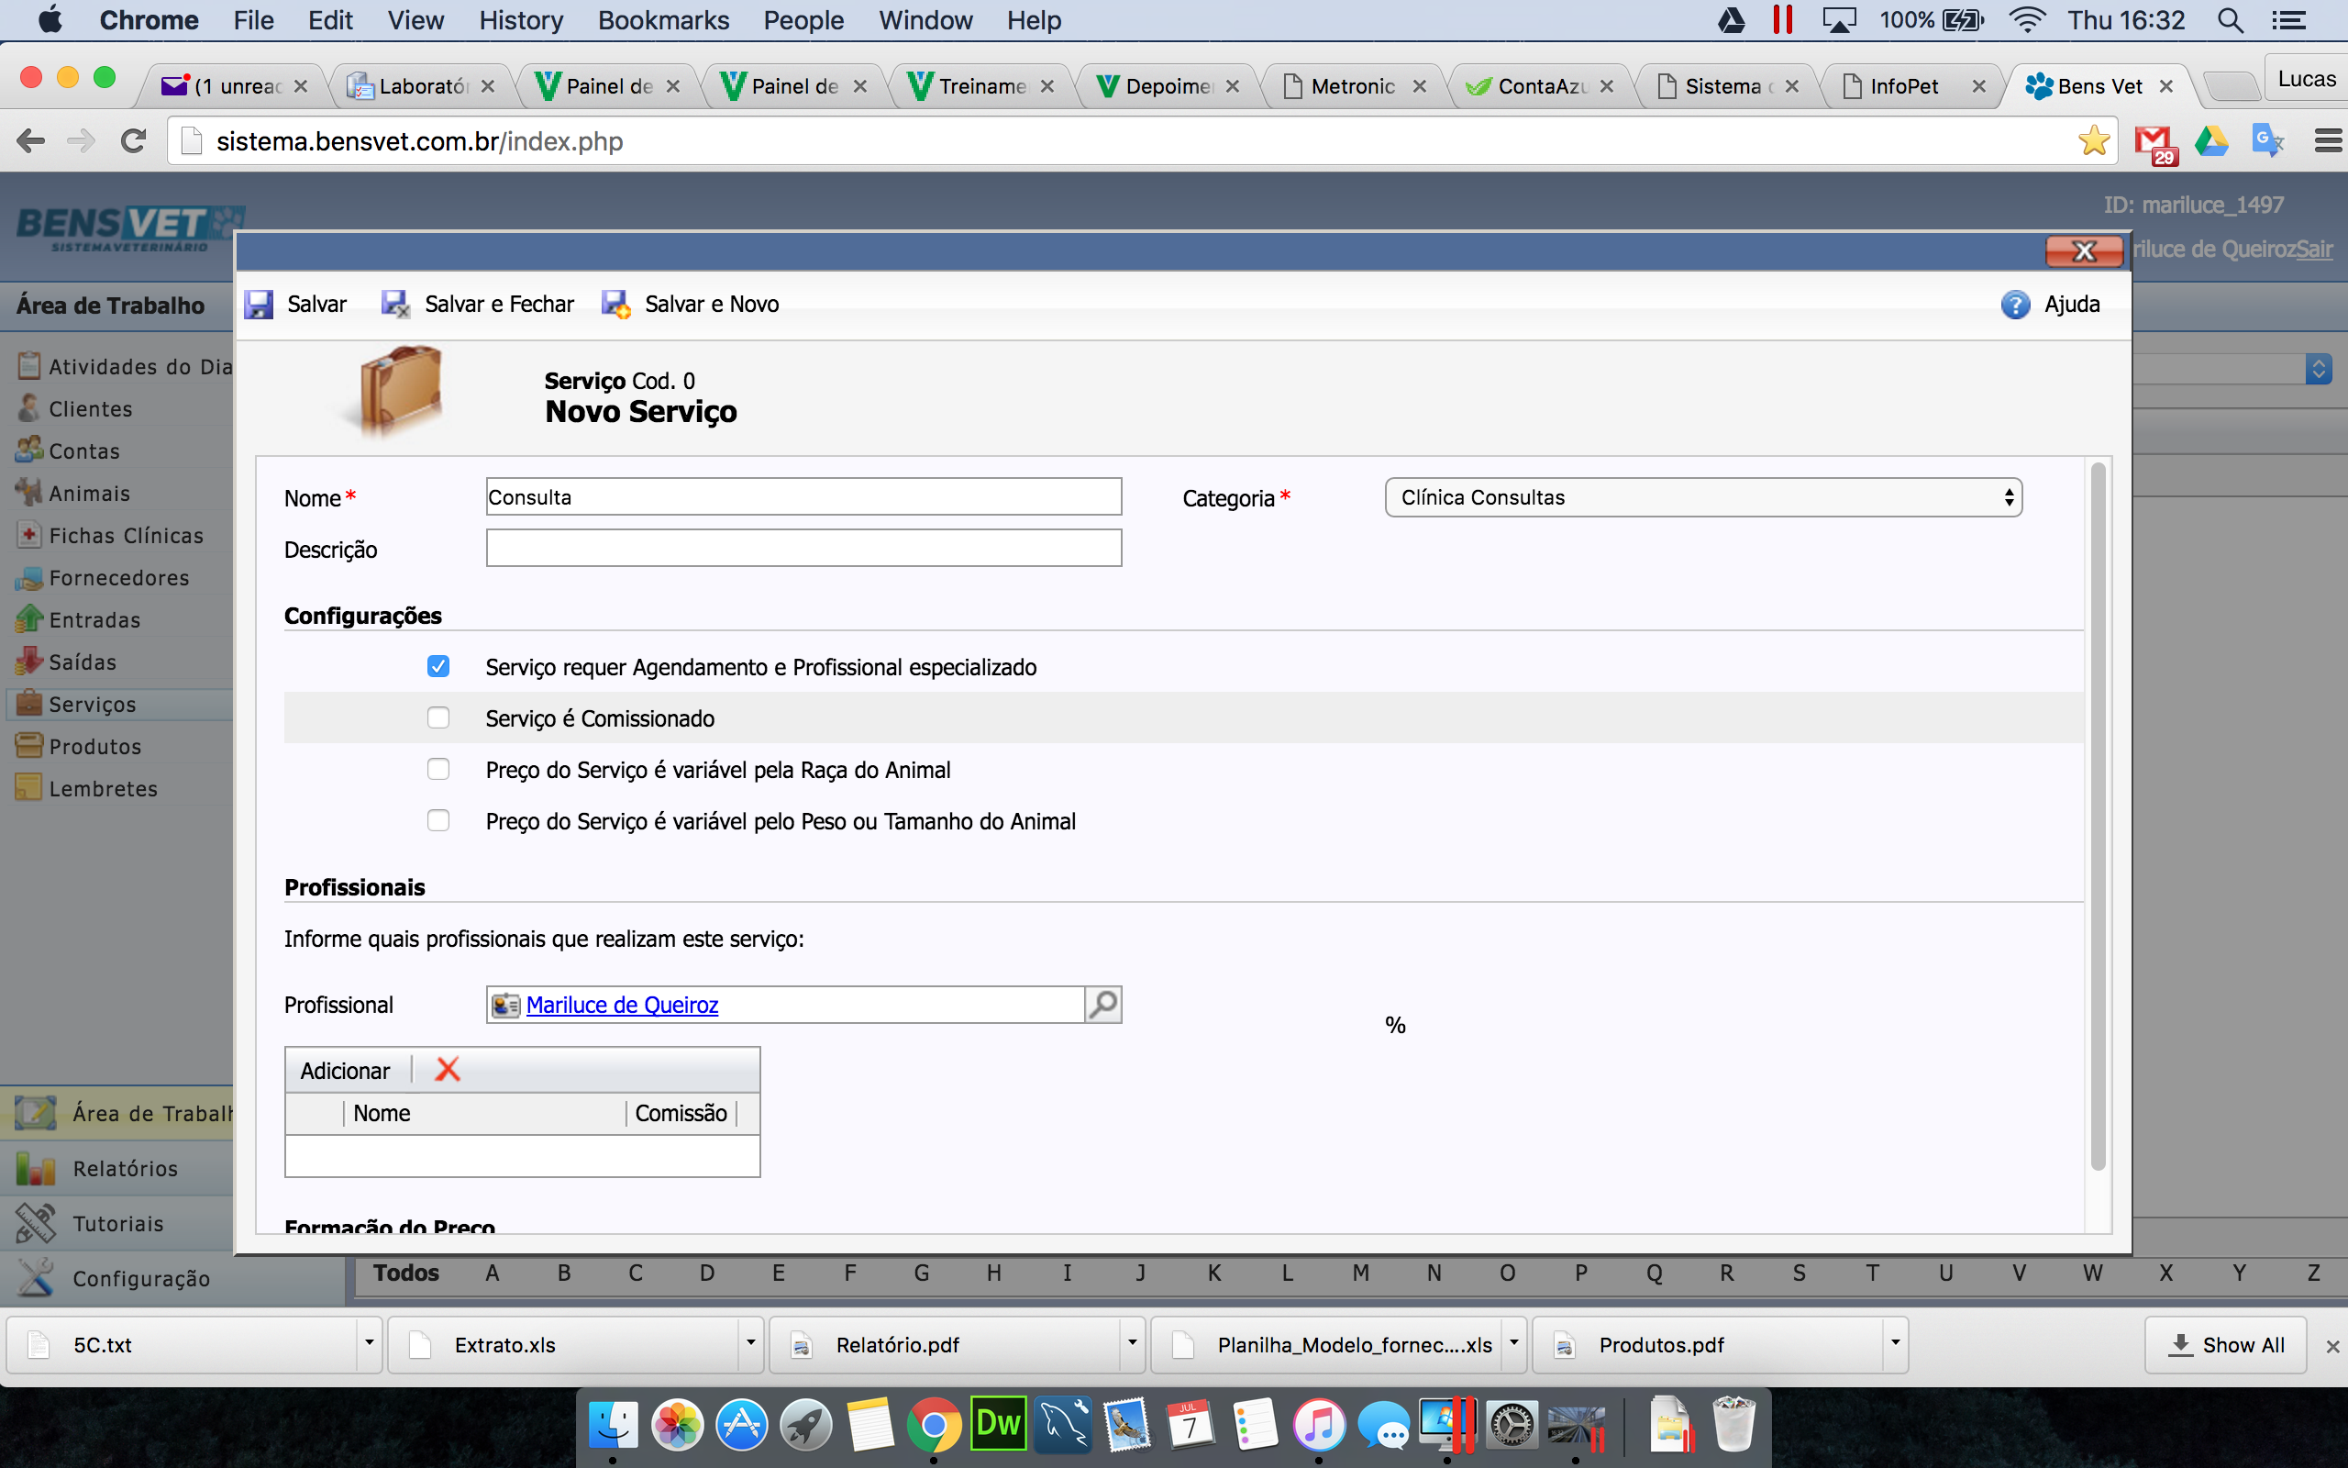Uncheck Serviço requer Agendamento e Profissional especializado
The image size is (2348, 1468).
pos(438,666)
